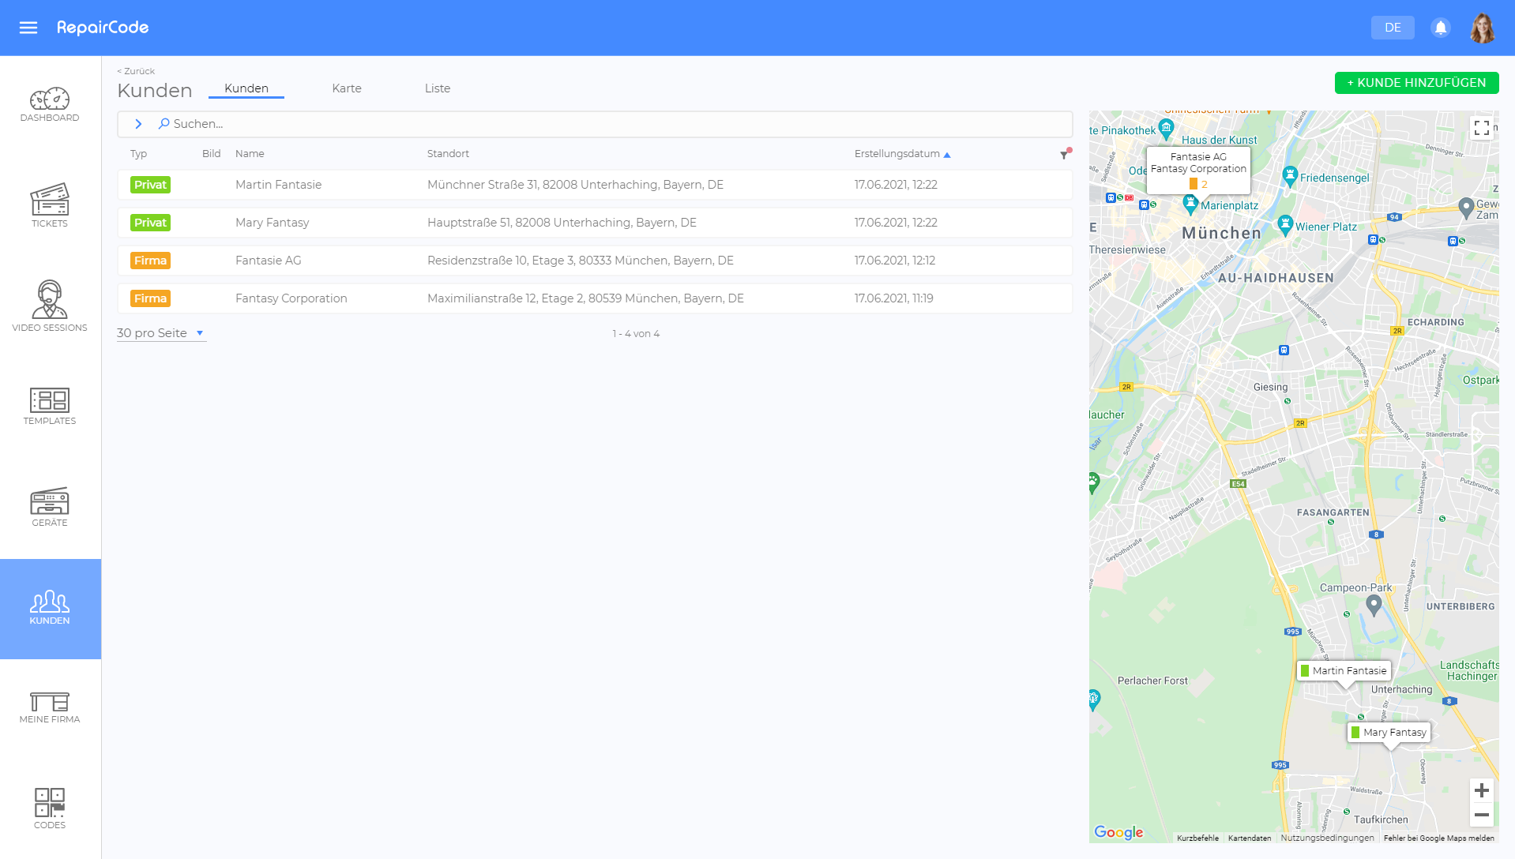Open the DE language selector
This screenshot has height=859, width=1515.
1392,28
